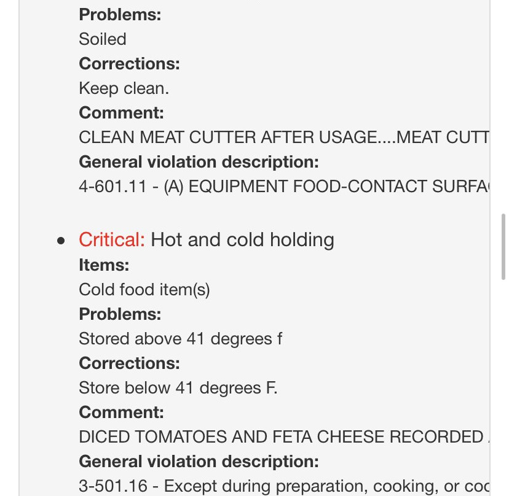509x496 pixels.
Task: Click the Hot and cold holding title
Action: pos(242,239)
